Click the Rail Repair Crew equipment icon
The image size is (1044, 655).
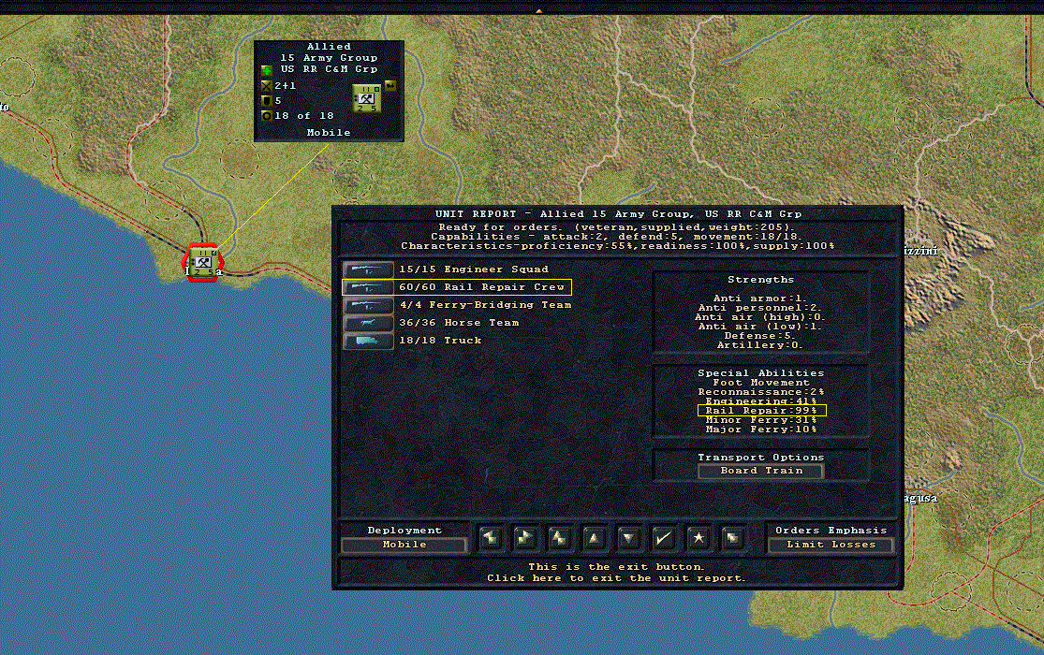point(368,287)
